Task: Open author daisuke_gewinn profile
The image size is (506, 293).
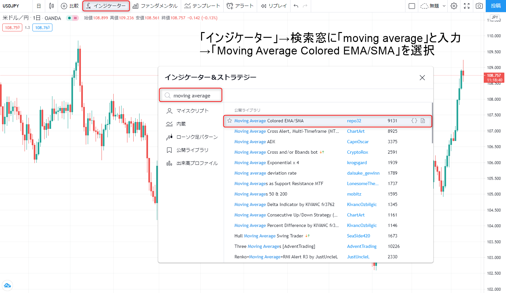Action: click(x=363, y=173)
